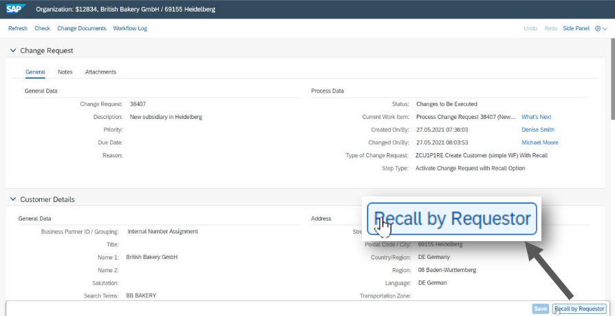This screenshot has width=615, height=316.
Task: Switch to the Notes tab
Action: tap(65, 72)
